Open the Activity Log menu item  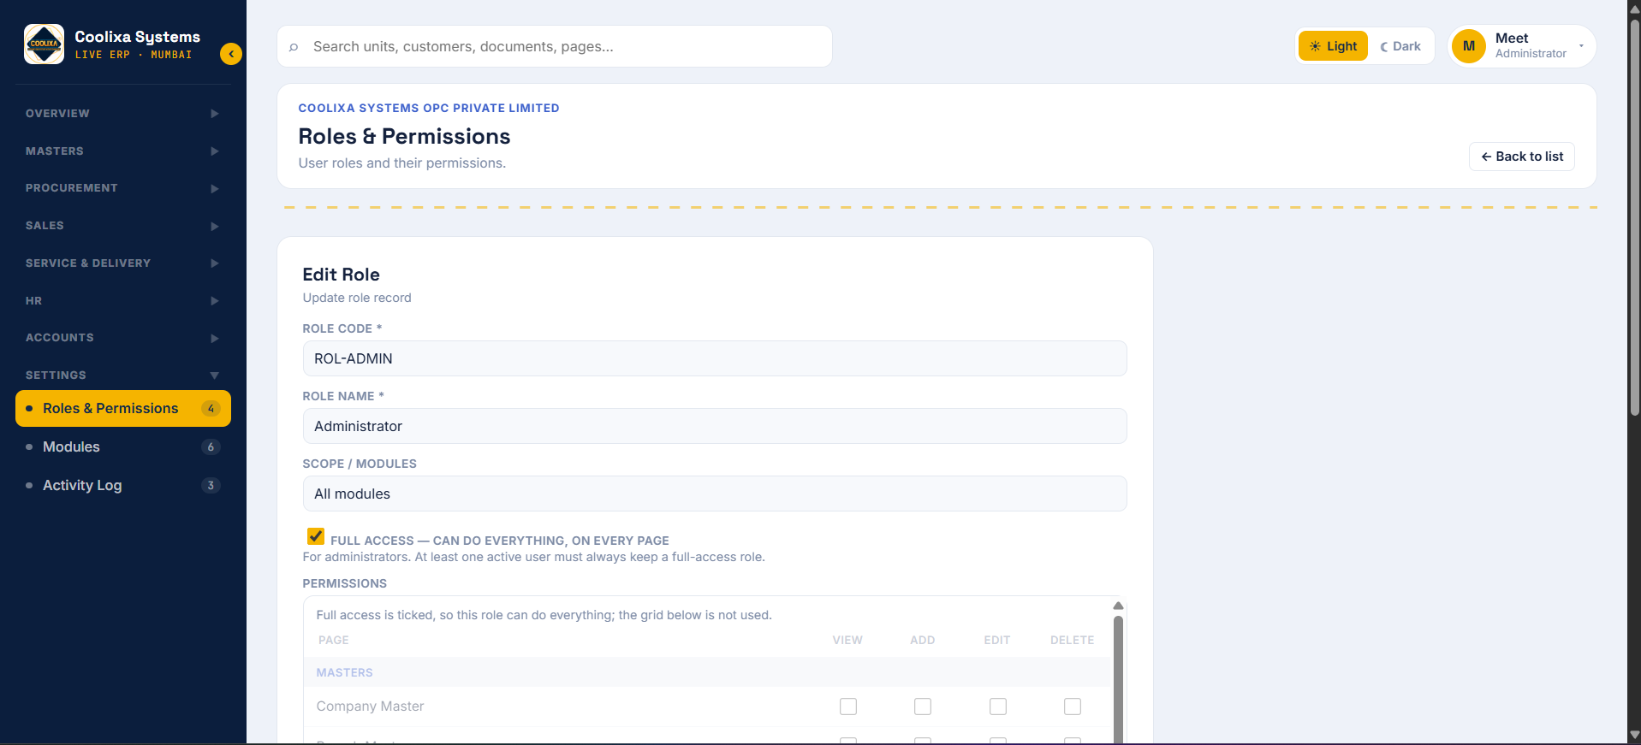tap(123, 486)
